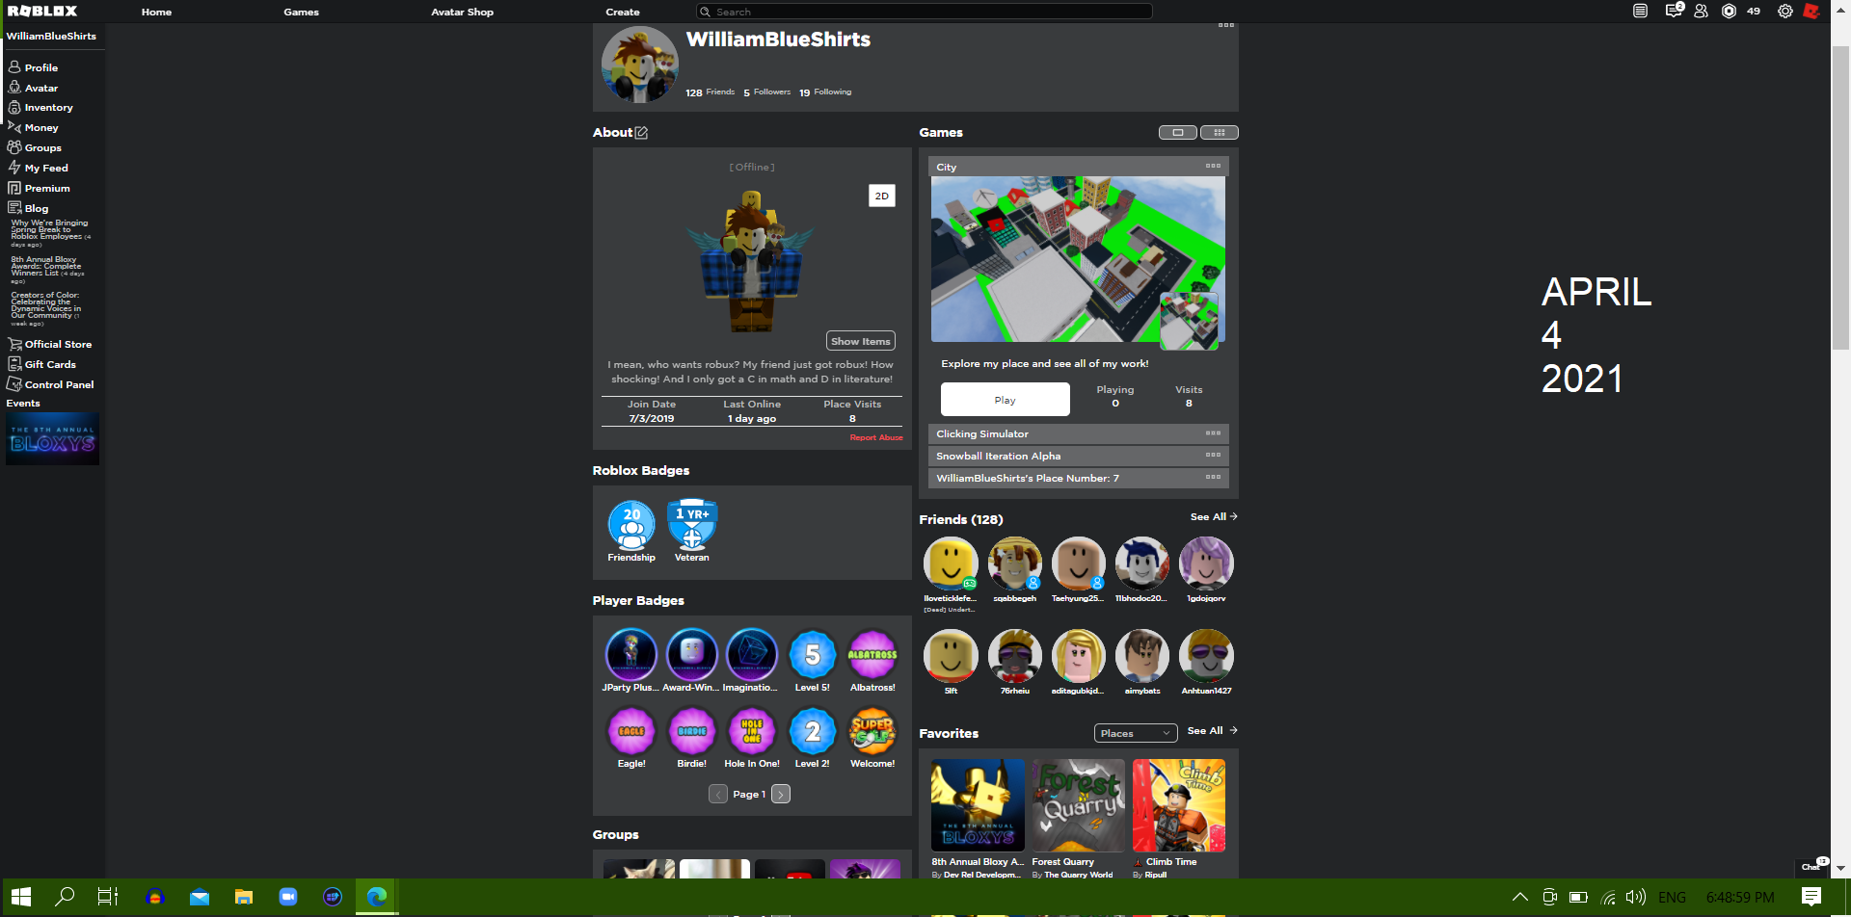Switch Games to slideshow view
This screenshot has width=1851, height=917.
click(x=1177, y=133)
